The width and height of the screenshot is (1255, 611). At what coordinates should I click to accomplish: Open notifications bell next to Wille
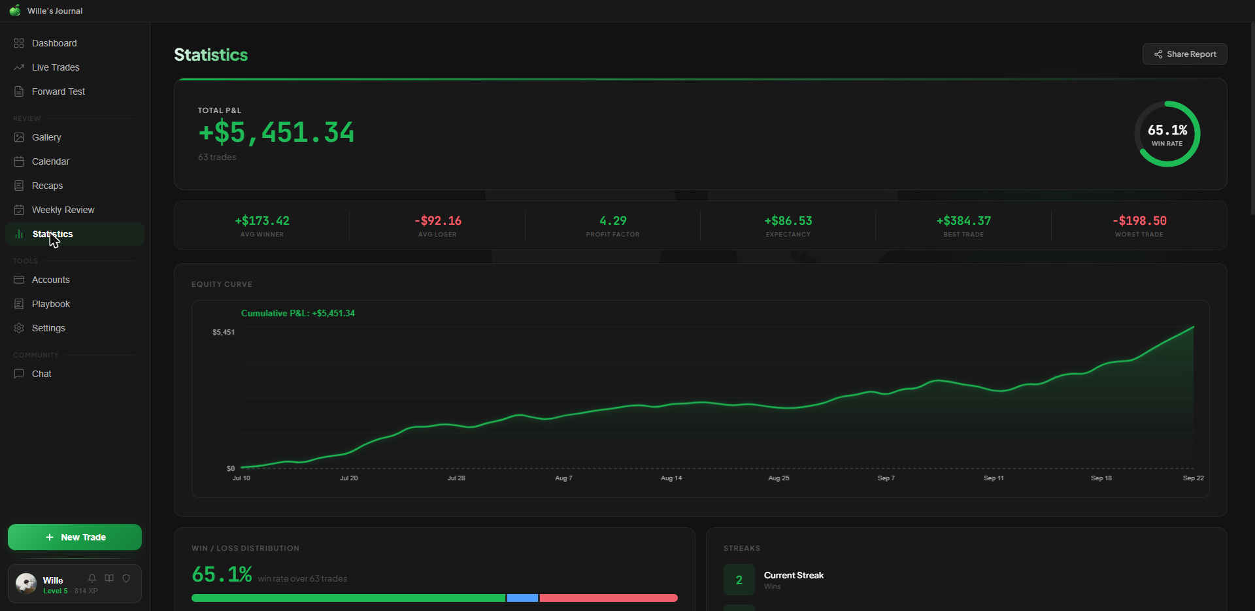[x=92, y=578]
